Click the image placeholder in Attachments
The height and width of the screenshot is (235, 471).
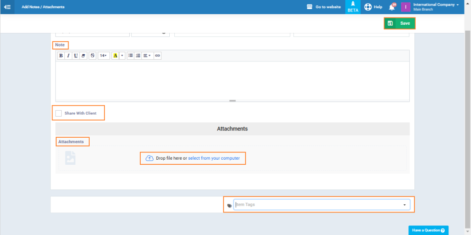point(70,158)
